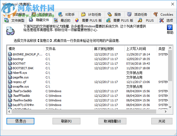Select 文件被占用 in the hiberfil.sys row
The image size is (177, 136).
tap(134, 73)
